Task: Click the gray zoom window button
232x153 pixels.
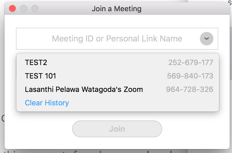Action: pyautogui.click(x=35, y=8)
